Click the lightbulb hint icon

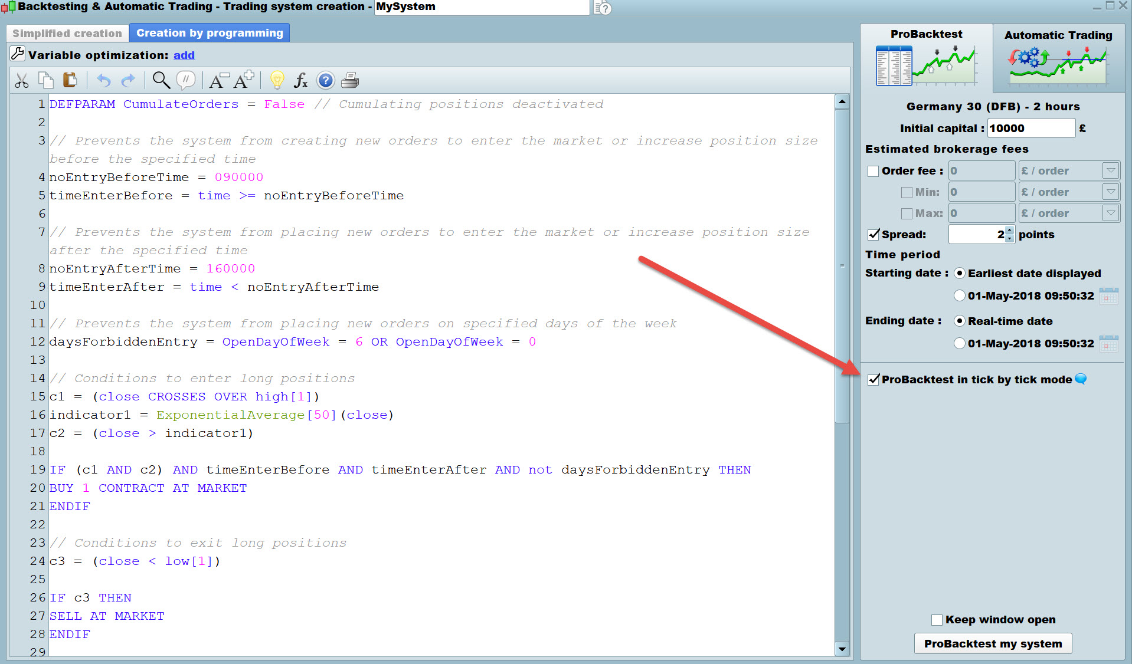point(277,80)
